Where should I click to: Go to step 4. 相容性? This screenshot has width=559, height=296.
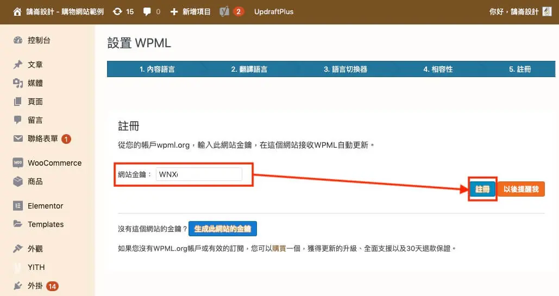(438, 69)
